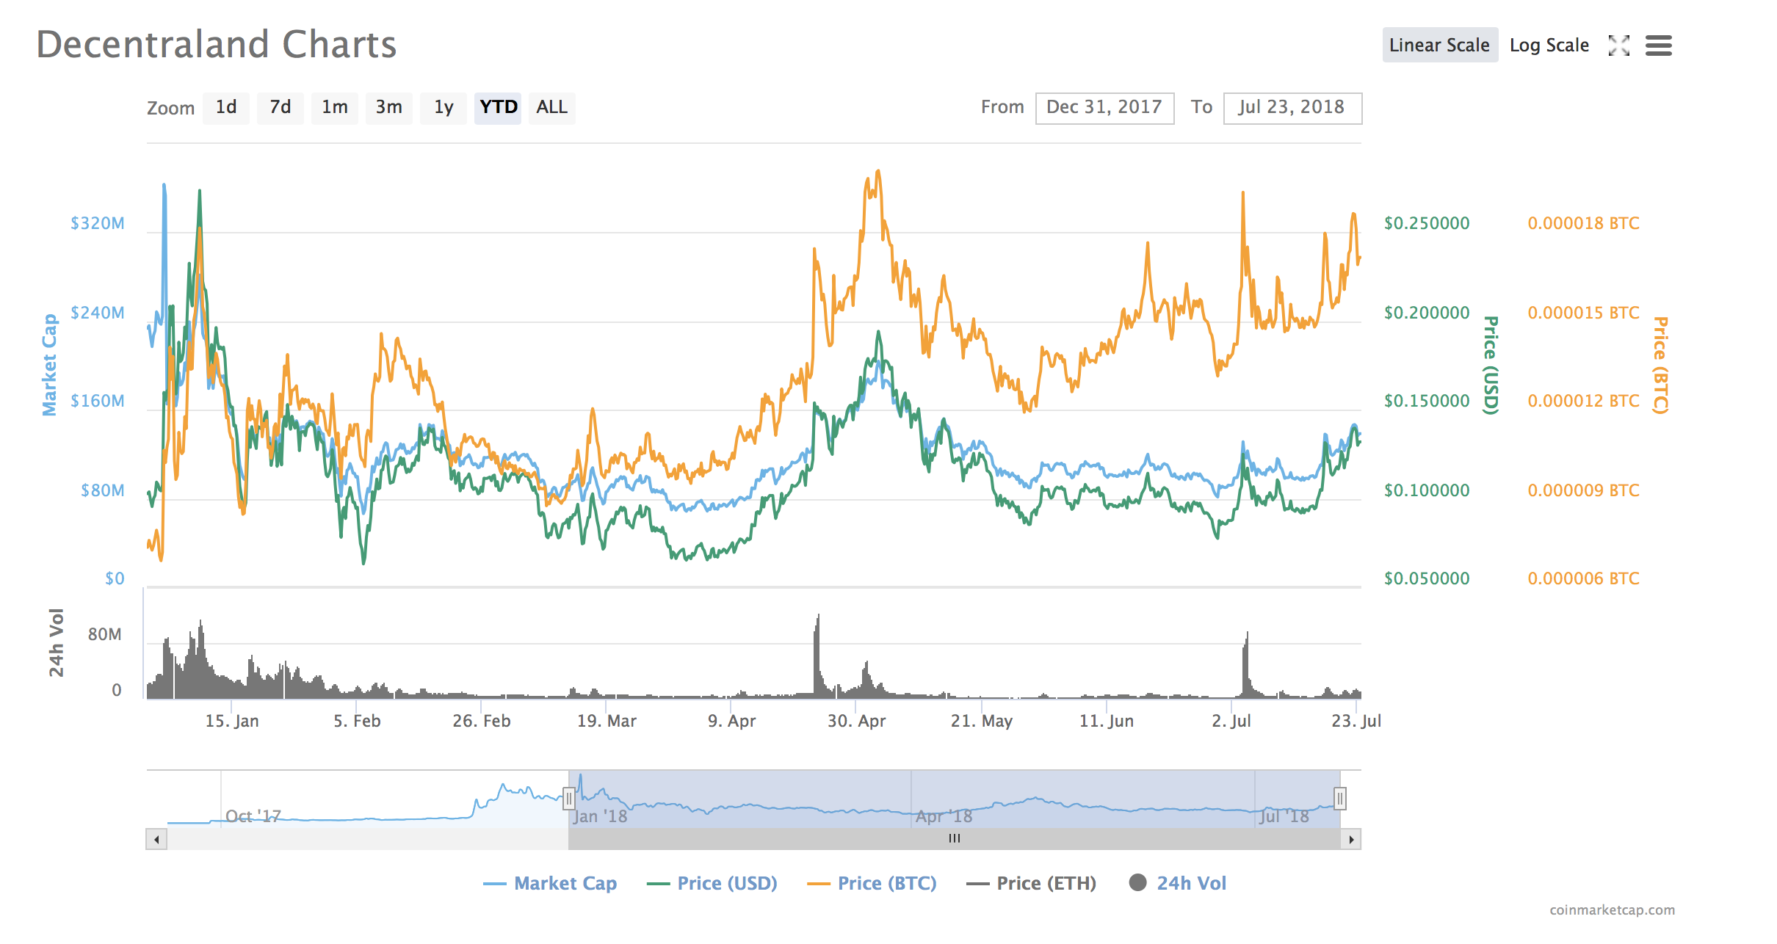This screenshot has height=944, width=1777.
Task: Zoom chart to 3m range
Action: pyautogui.click(x=388, y=107)
